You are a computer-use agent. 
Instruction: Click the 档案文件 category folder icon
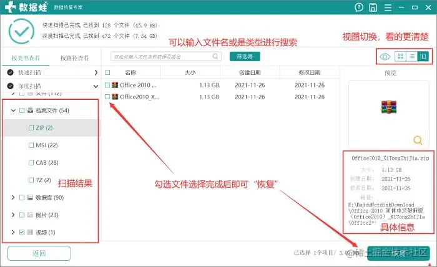[31, 110]
